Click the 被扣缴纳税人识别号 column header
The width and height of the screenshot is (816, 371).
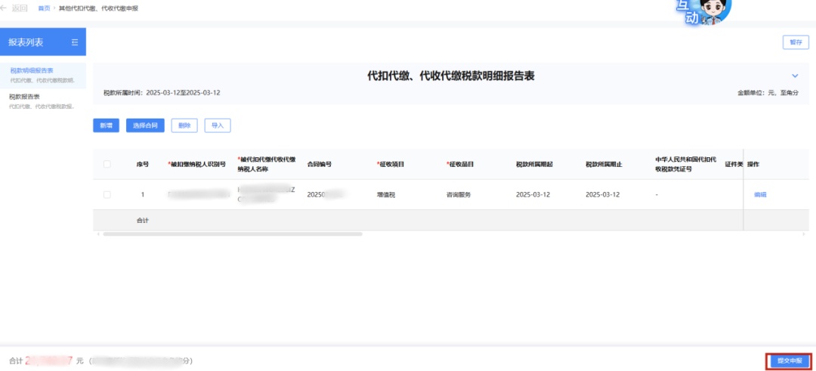[196, 164]
